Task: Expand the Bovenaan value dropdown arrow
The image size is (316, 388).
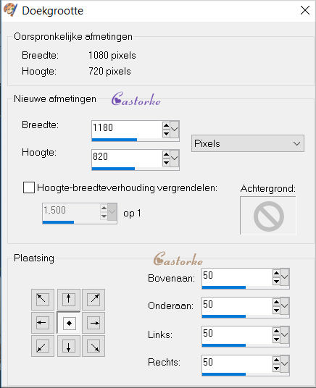Action: pyautogui.click(x=285, y=277)
